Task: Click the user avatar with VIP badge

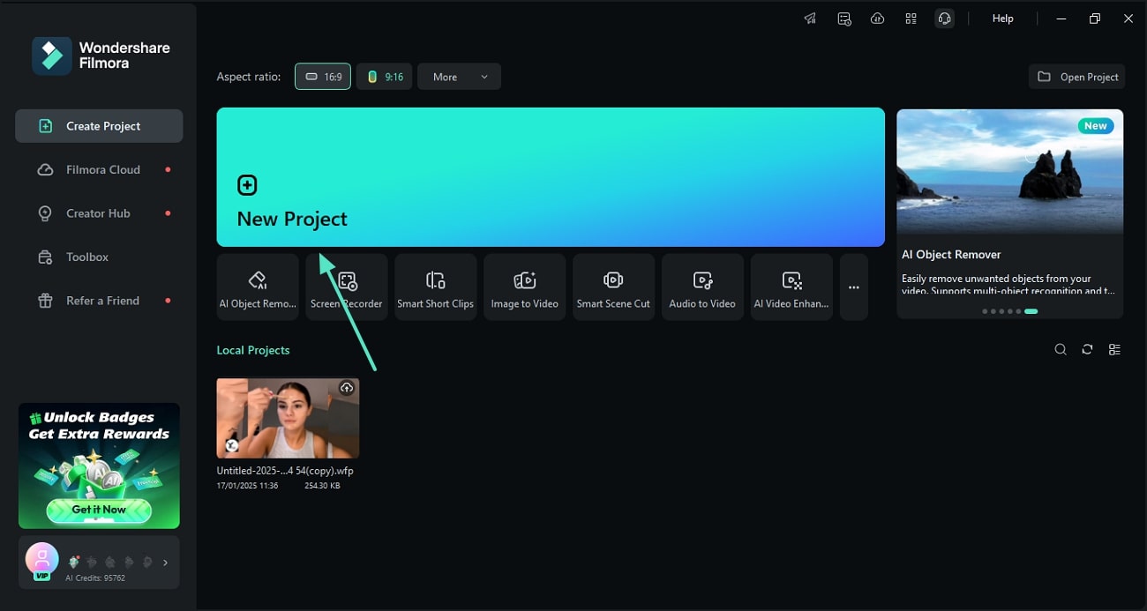Action: 41,560
